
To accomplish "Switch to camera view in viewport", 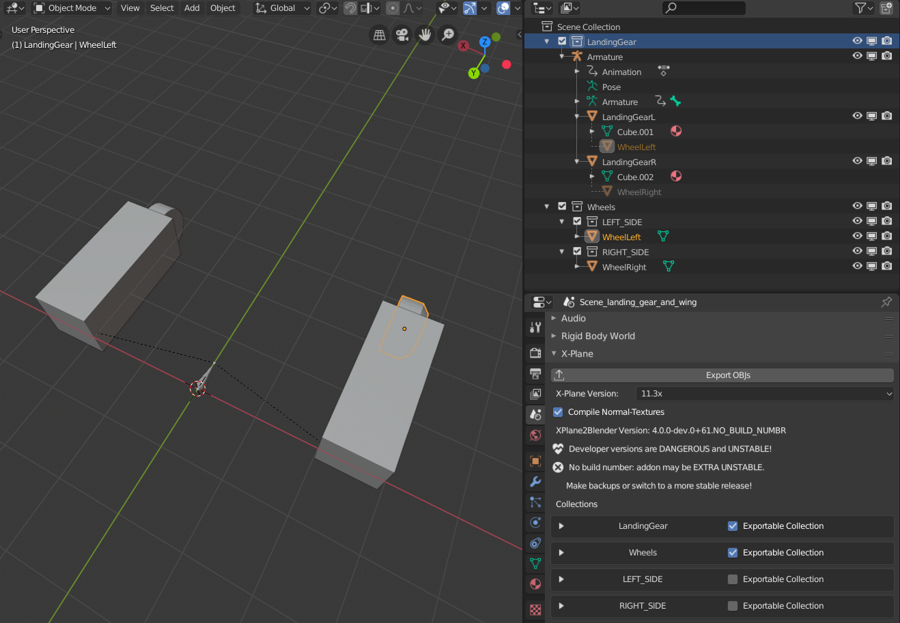I will pyautogui.click(x=402, y=34).
